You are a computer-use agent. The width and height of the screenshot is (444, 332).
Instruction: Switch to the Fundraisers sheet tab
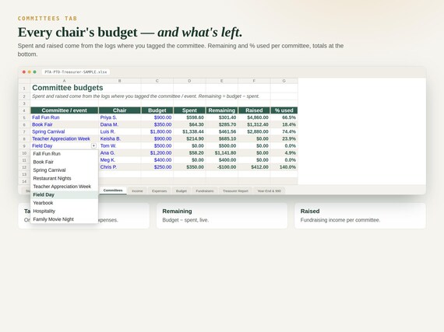click(205, 191)
